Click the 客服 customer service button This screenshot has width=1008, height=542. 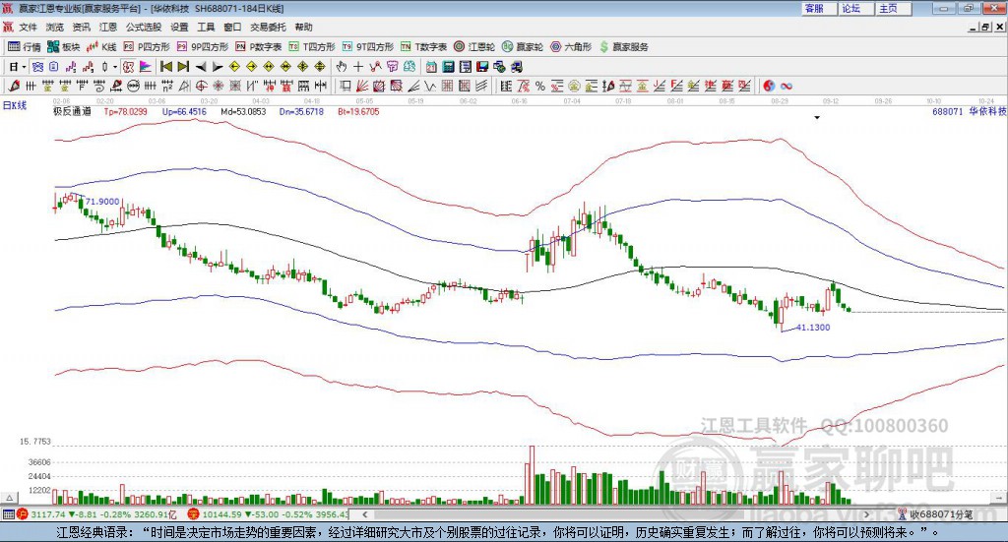819,8
